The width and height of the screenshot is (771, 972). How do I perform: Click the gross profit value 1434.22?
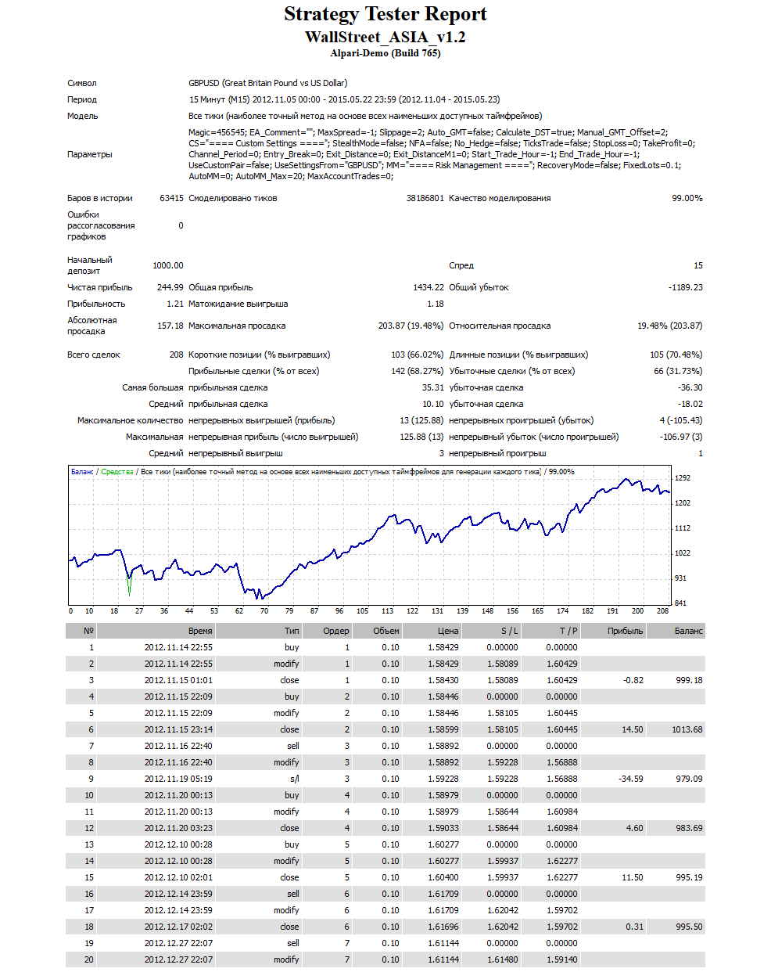[429, 287]
